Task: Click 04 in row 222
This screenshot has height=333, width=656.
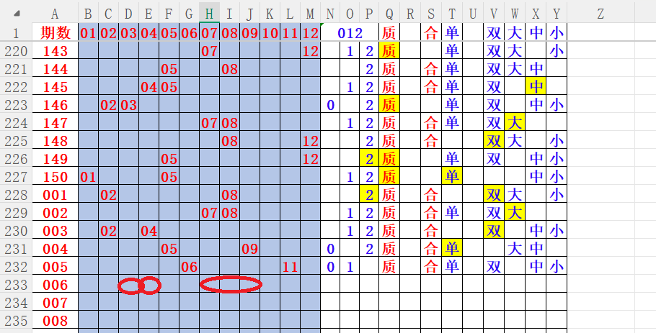Action: tap(149, 87)
